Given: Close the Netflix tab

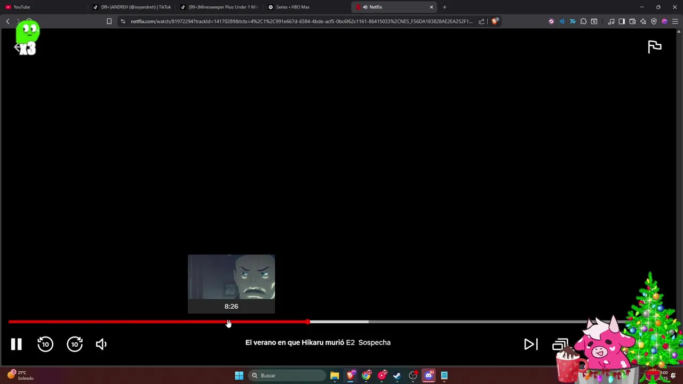Looking at the screenshot, I should pos(431,7).
